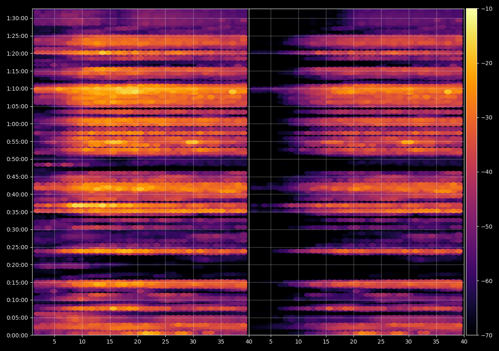Click the 1:30:00 time axis label
The image size is (499, 351).
(17, 18)
